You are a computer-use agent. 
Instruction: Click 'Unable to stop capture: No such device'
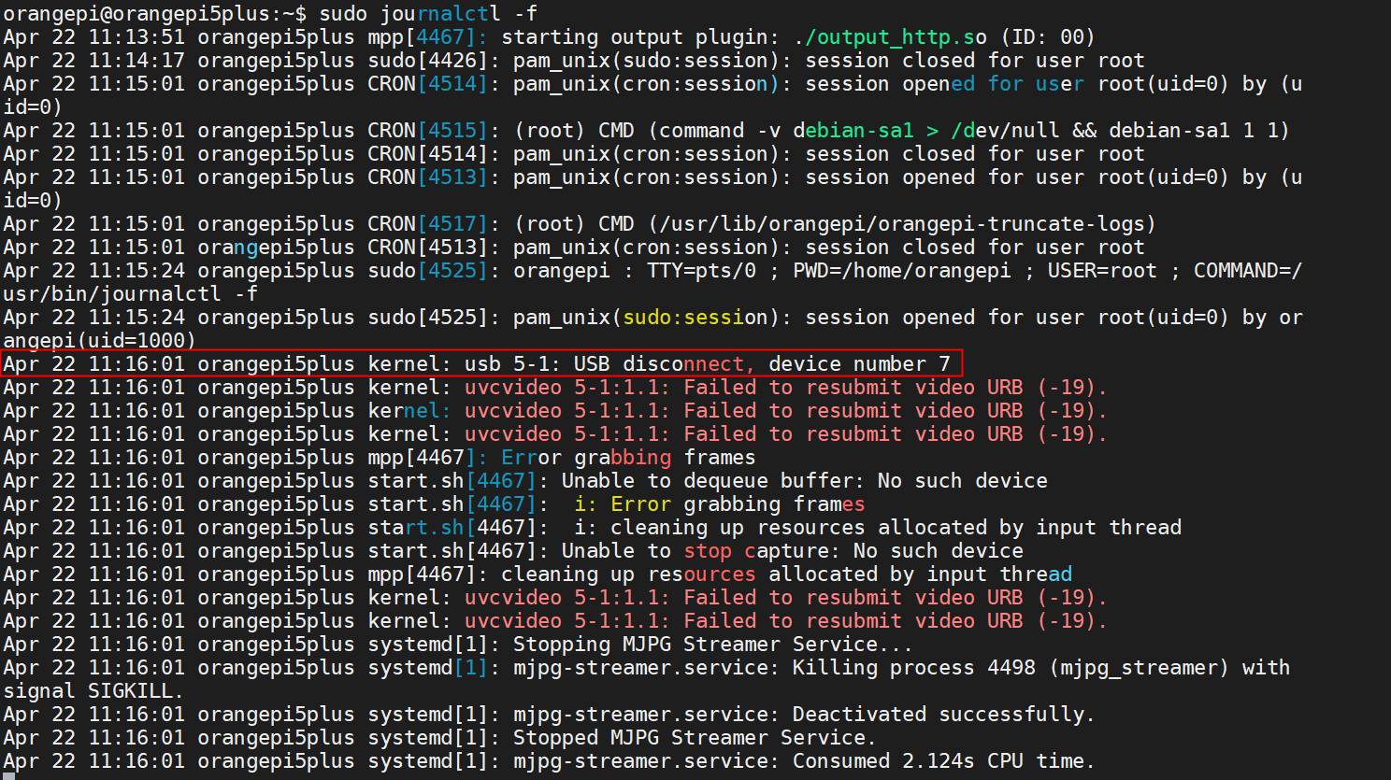coord(793,551)
